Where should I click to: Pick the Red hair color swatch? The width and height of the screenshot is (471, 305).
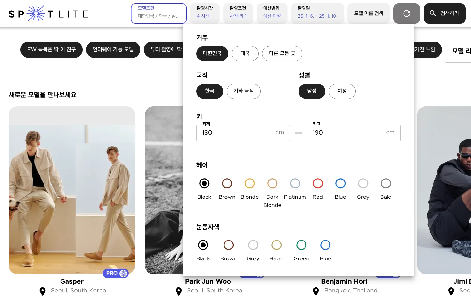(x=318, y=183)
